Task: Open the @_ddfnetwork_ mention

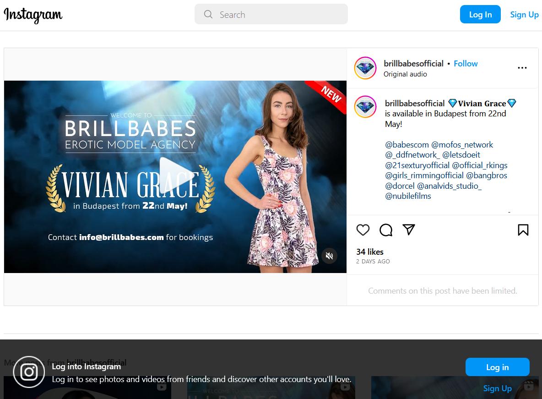Action: [412, 155]
